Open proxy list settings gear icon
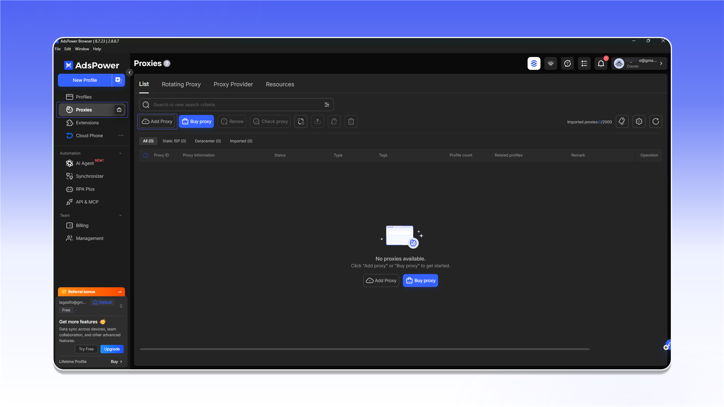This screenshot has width=724, height=407. pyautogui.click(x=639, y=121)
